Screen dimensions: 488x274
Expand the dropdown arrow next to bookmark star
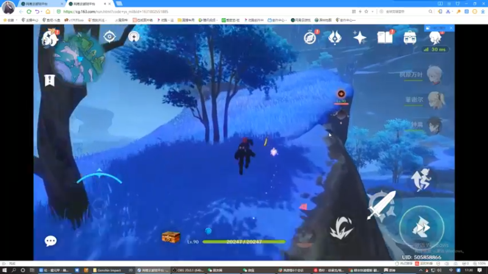tap(372, 12)
